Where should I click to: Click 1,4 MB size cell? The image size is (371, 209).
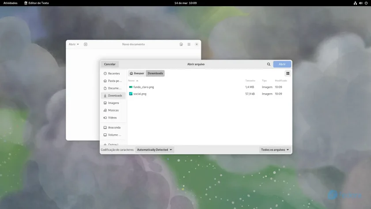(x=250, y=87)
